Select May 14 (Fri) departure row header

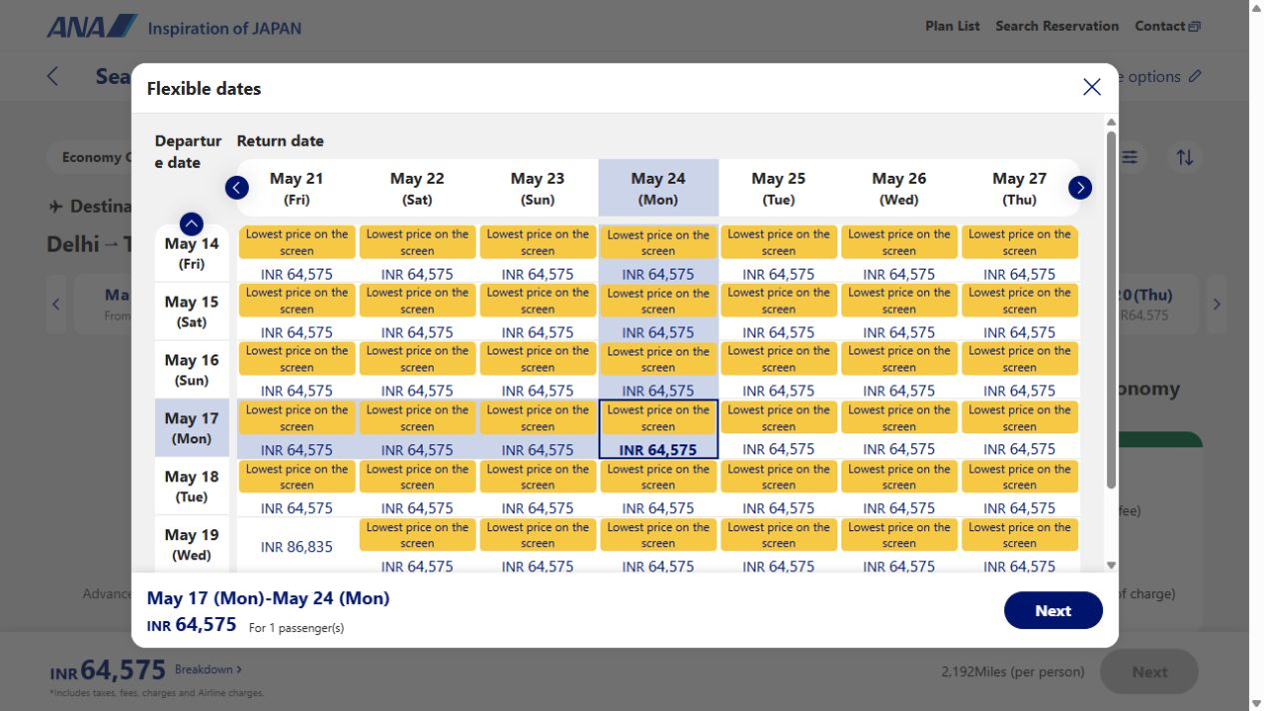[x=192, y=254]
